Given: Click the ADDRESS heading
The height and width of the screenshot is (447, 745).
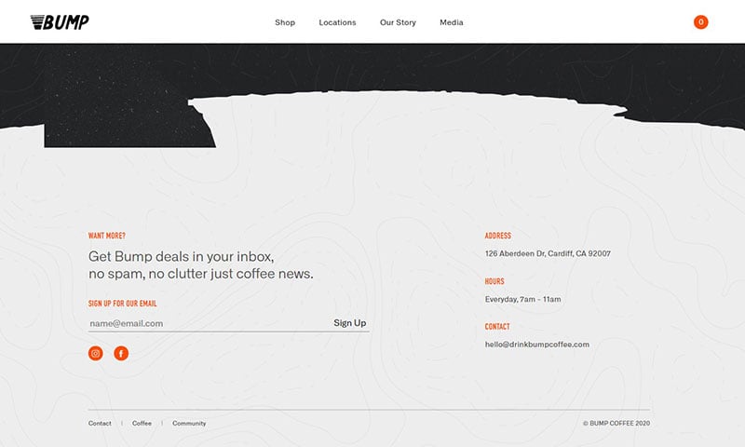Looking at the screenshot, I should (x=498, y=236).
